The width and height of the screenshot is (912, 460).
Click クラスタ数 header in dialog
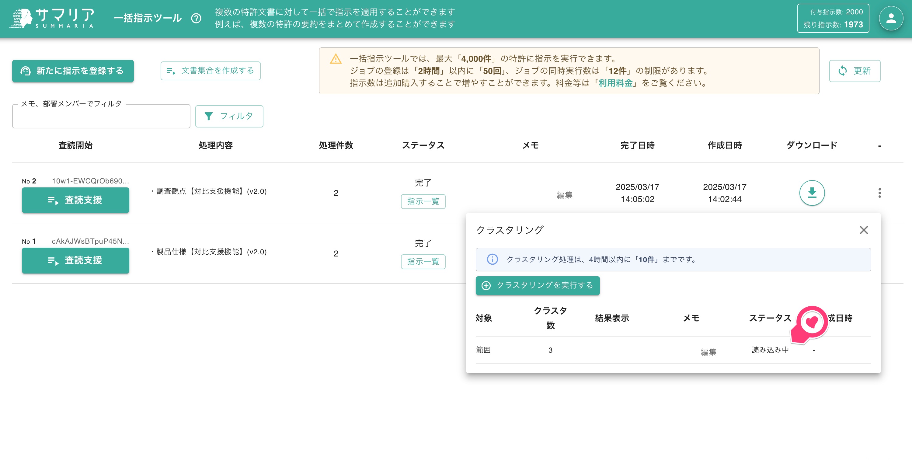tap(550, 318)
